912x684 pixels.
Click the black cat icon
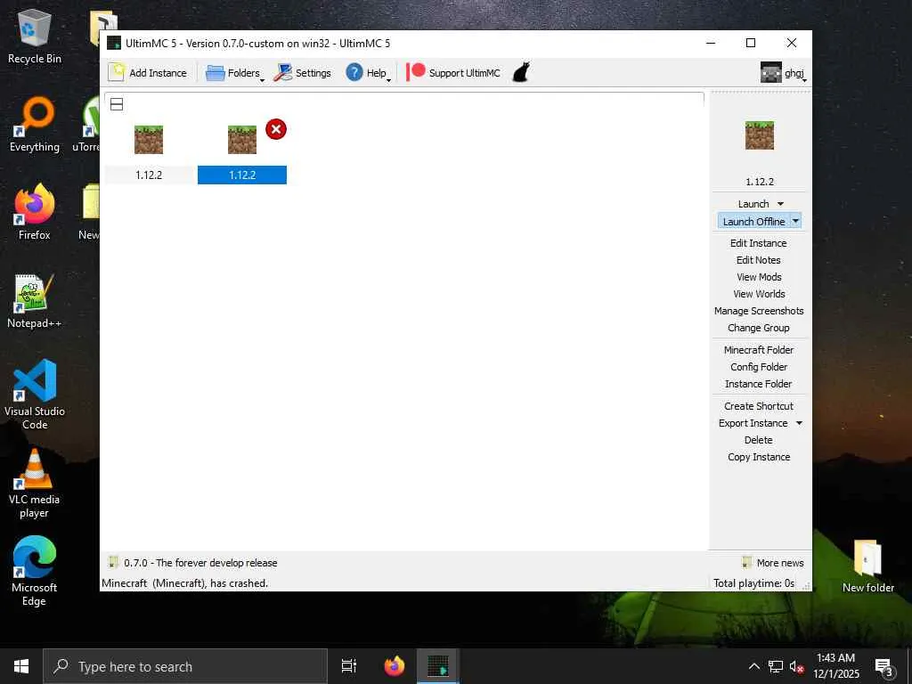click(x=521, y=73)
